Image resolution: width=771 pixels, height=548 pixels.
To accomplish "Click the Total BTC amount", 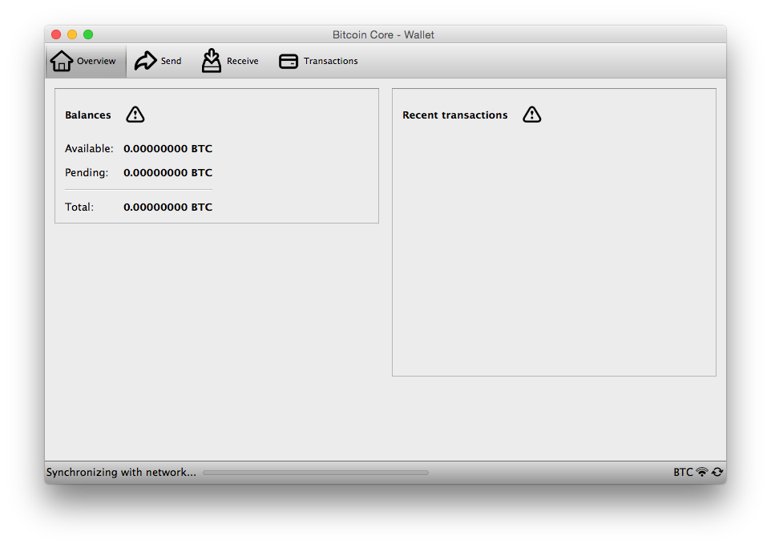I will pyautogui.click(x=168, y=207).
